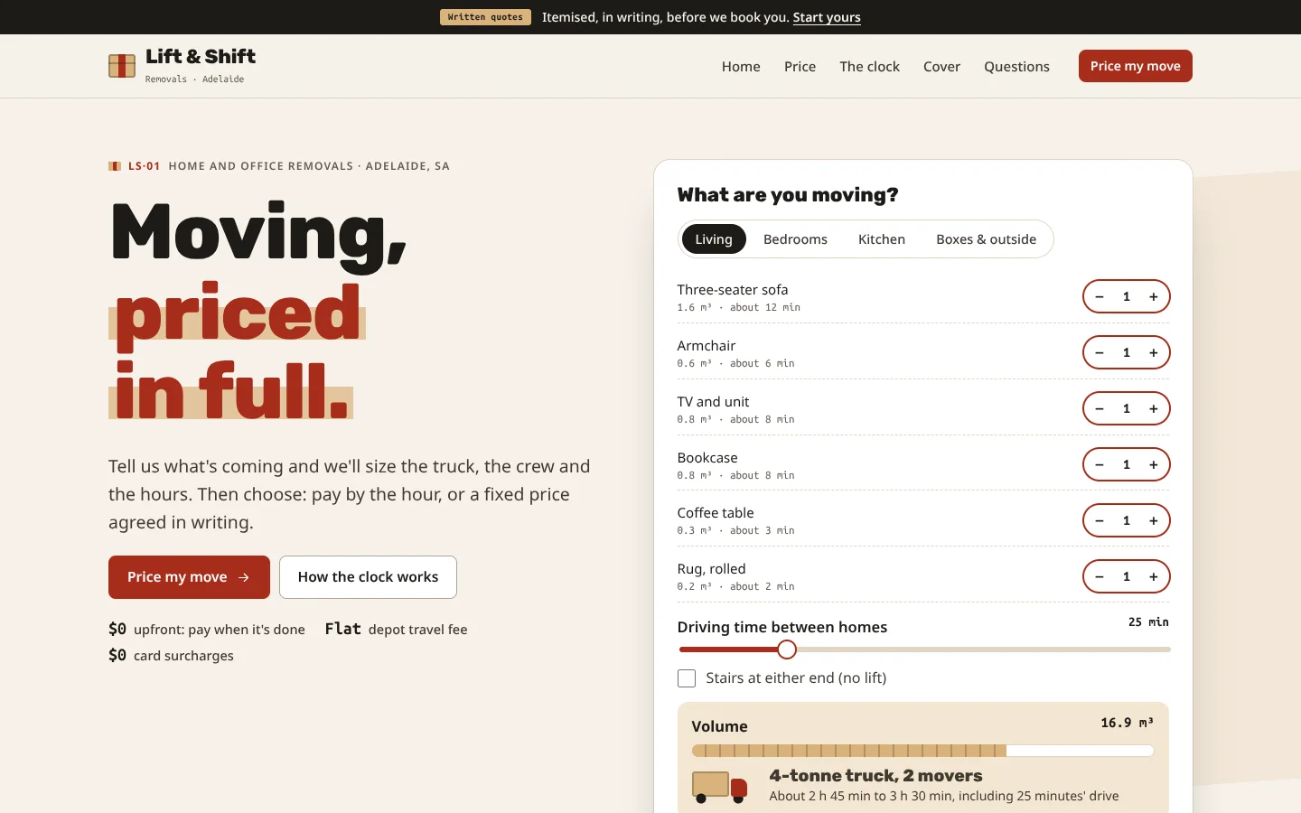1301x813 pixels.
Task: Decrease Coffee table quantity
Action: 1100,520
